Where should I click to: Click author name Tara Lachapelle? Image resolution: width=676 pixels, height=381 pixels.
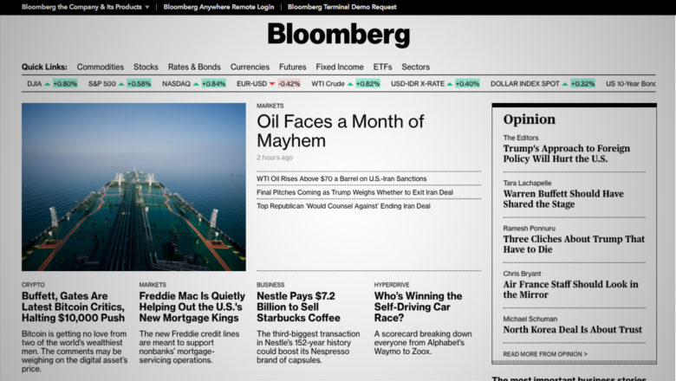coord(527,183)
